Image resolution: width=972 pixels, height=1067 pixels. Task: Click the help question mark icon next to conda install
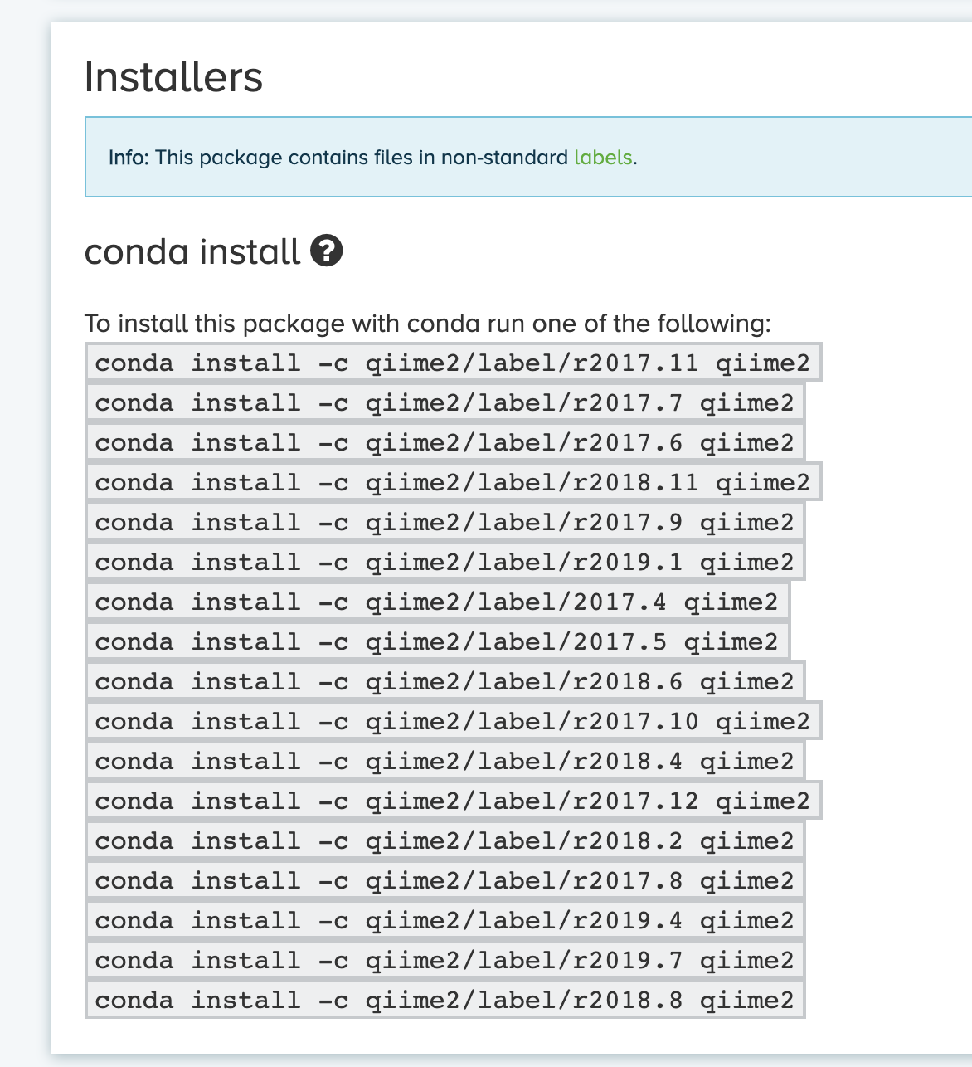click(x=327, y=251)
